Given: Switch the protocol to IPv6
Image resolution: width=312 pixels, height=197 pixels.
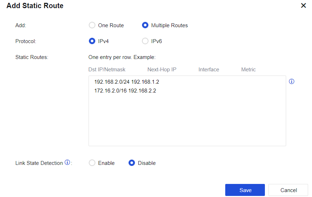Looking at the screenshot, I should tap(145, 41).
